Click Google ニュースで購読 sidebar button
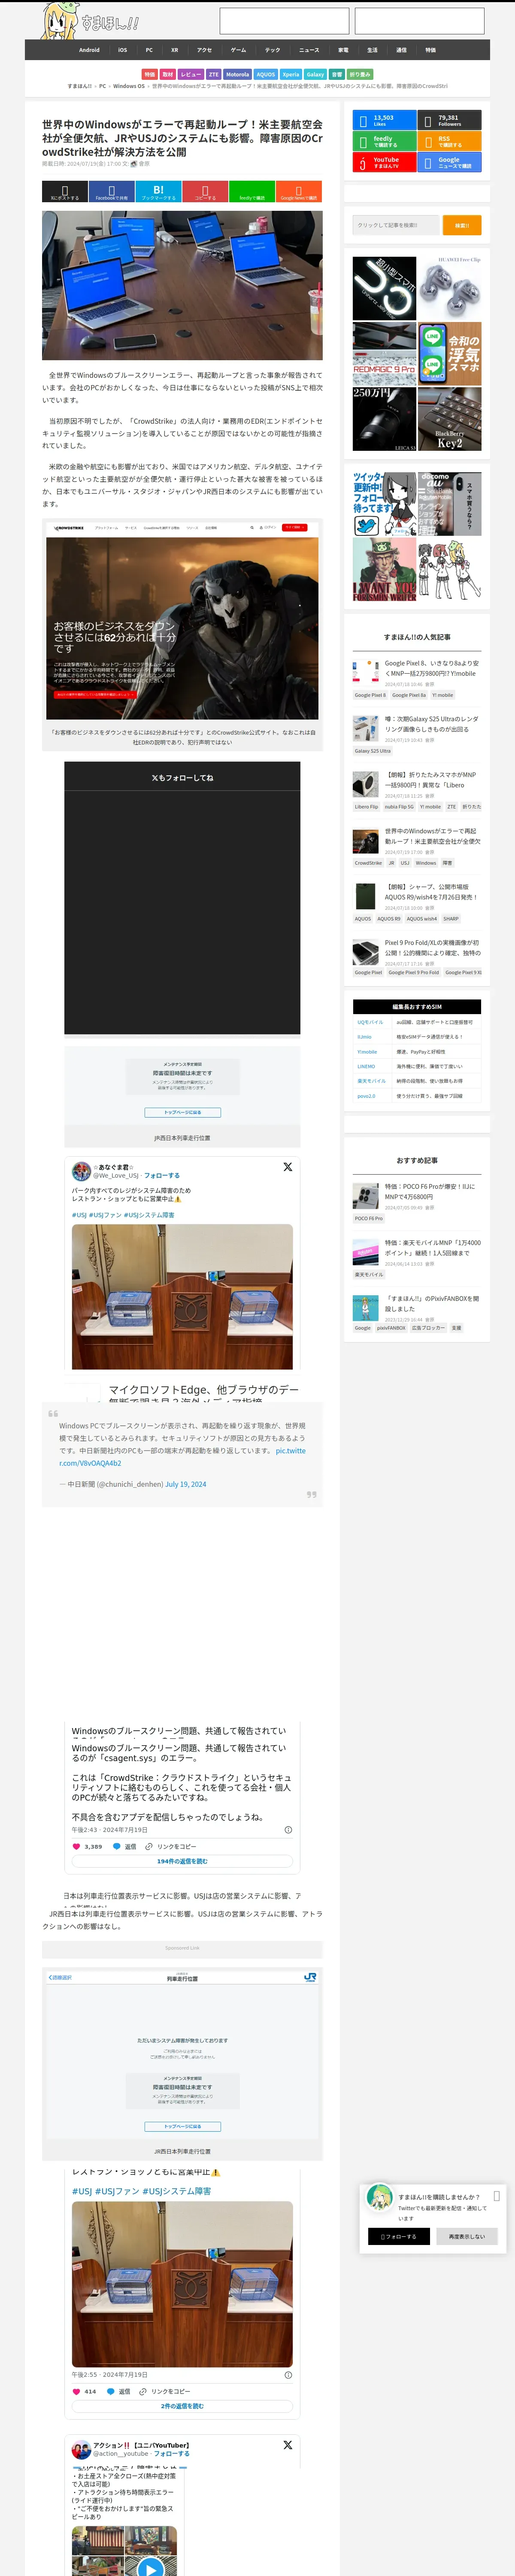 tap(449, 162)
